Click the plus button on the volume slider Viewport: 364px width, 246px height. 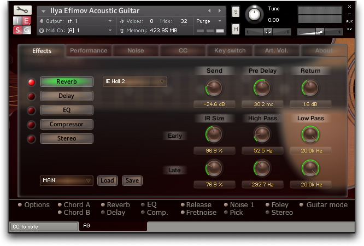[x=339, y=32]
